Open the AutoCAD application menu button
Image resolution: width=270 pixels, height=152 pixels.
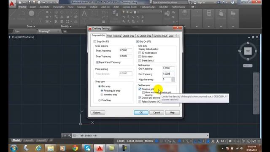[x=12, y=3]
